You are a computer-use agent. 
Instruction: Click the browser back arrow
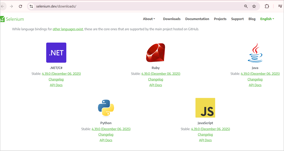pos(2,6)
